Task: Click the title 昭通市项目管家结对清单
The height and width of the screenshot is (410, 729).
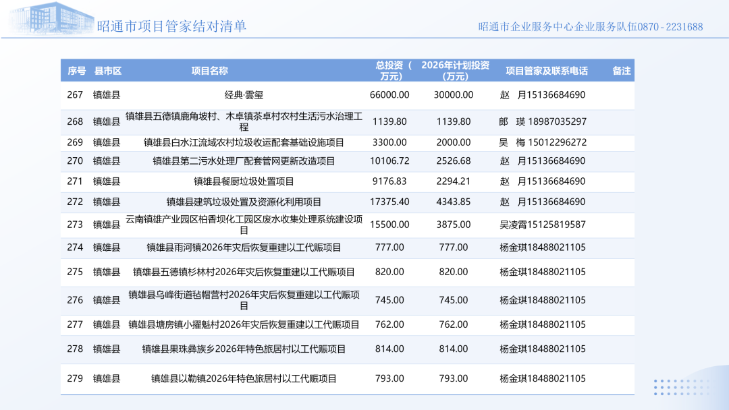Action: click(171, 26)
